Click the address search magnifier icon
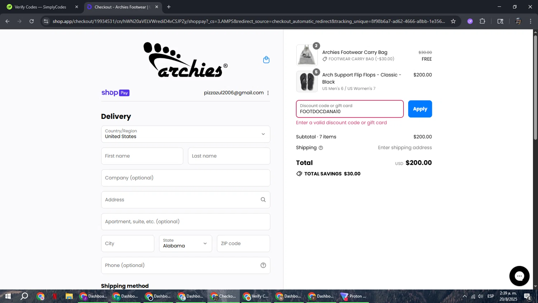The width and height of the screenshot is (538, 303). tap(263, 200)
